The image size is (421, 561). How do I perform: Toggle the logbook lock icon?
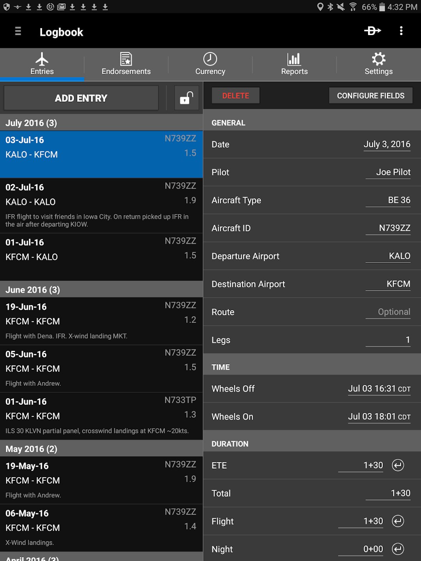pos(186,98)
